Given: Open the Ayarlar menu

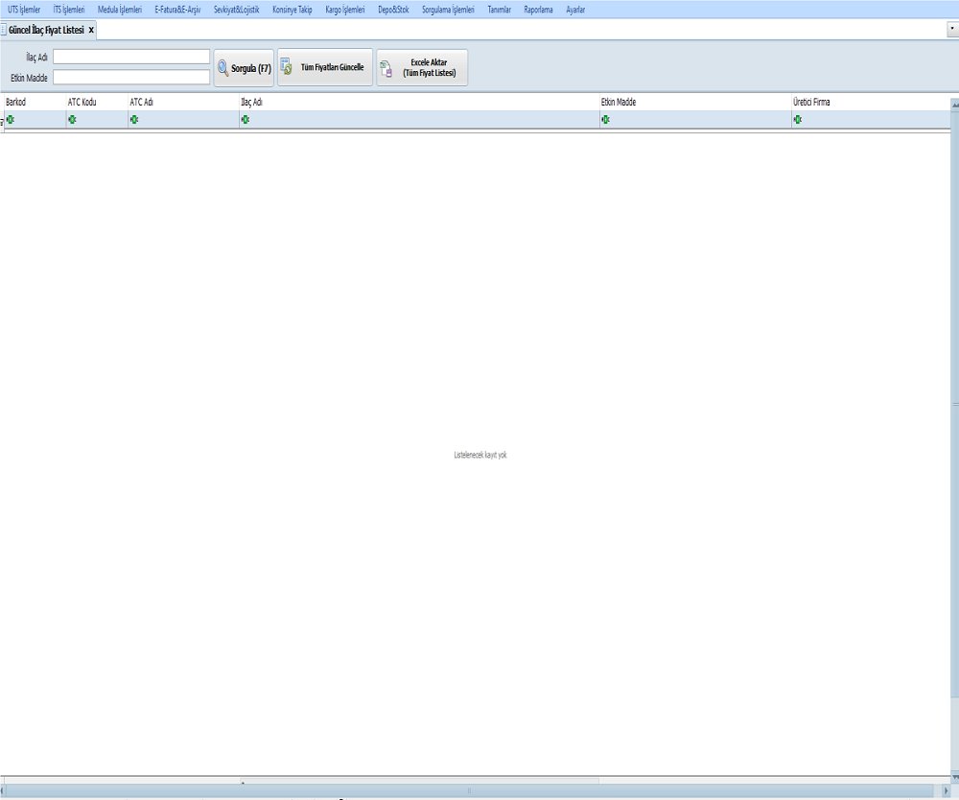Looking at the screenshot, I should (x=575, y=10).
